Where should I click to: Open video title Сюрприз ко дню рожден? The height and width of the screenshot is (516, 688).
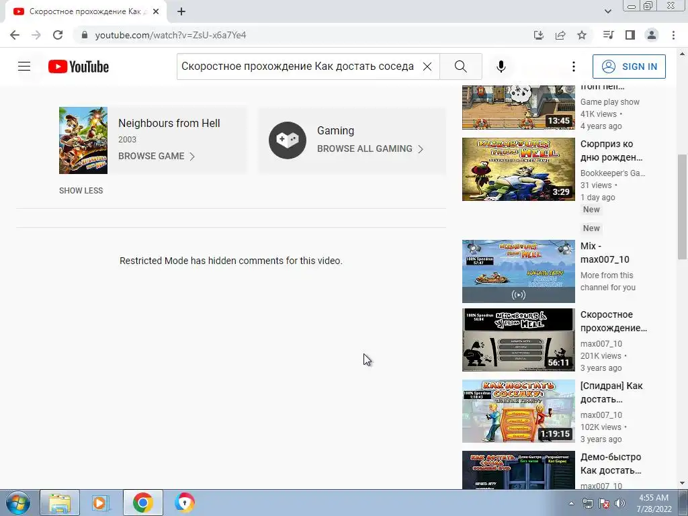(611, 150)
